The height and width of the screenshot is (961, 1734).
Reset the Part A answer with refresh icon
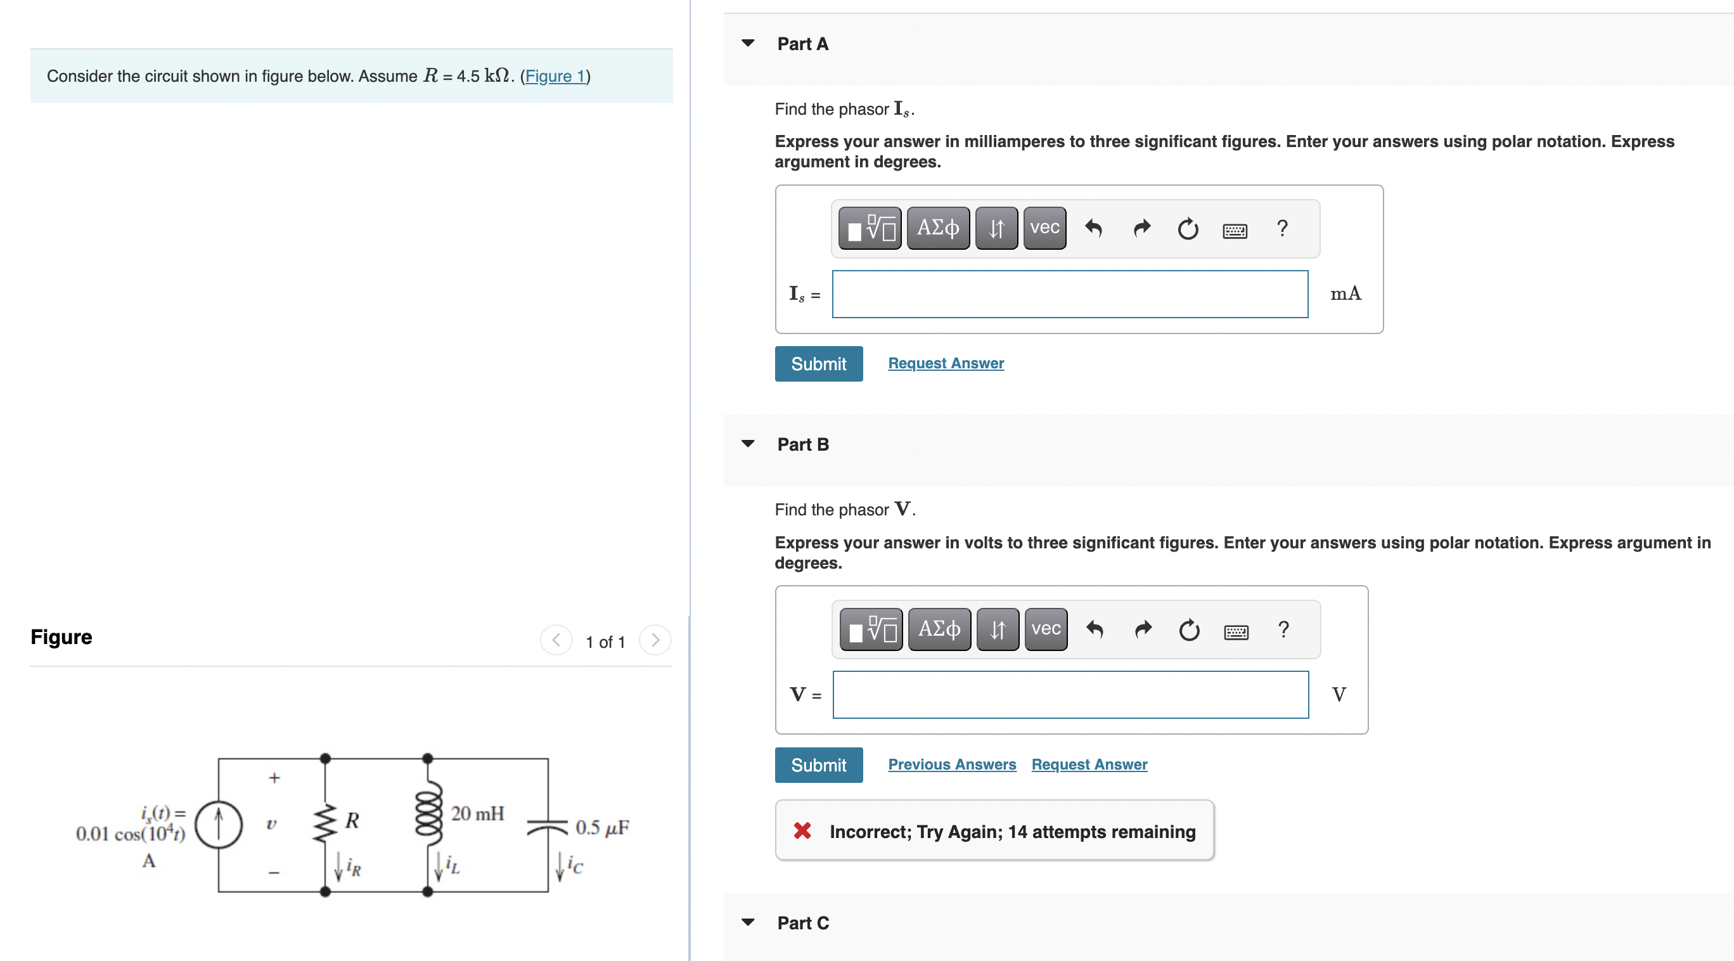point(1188,229)
